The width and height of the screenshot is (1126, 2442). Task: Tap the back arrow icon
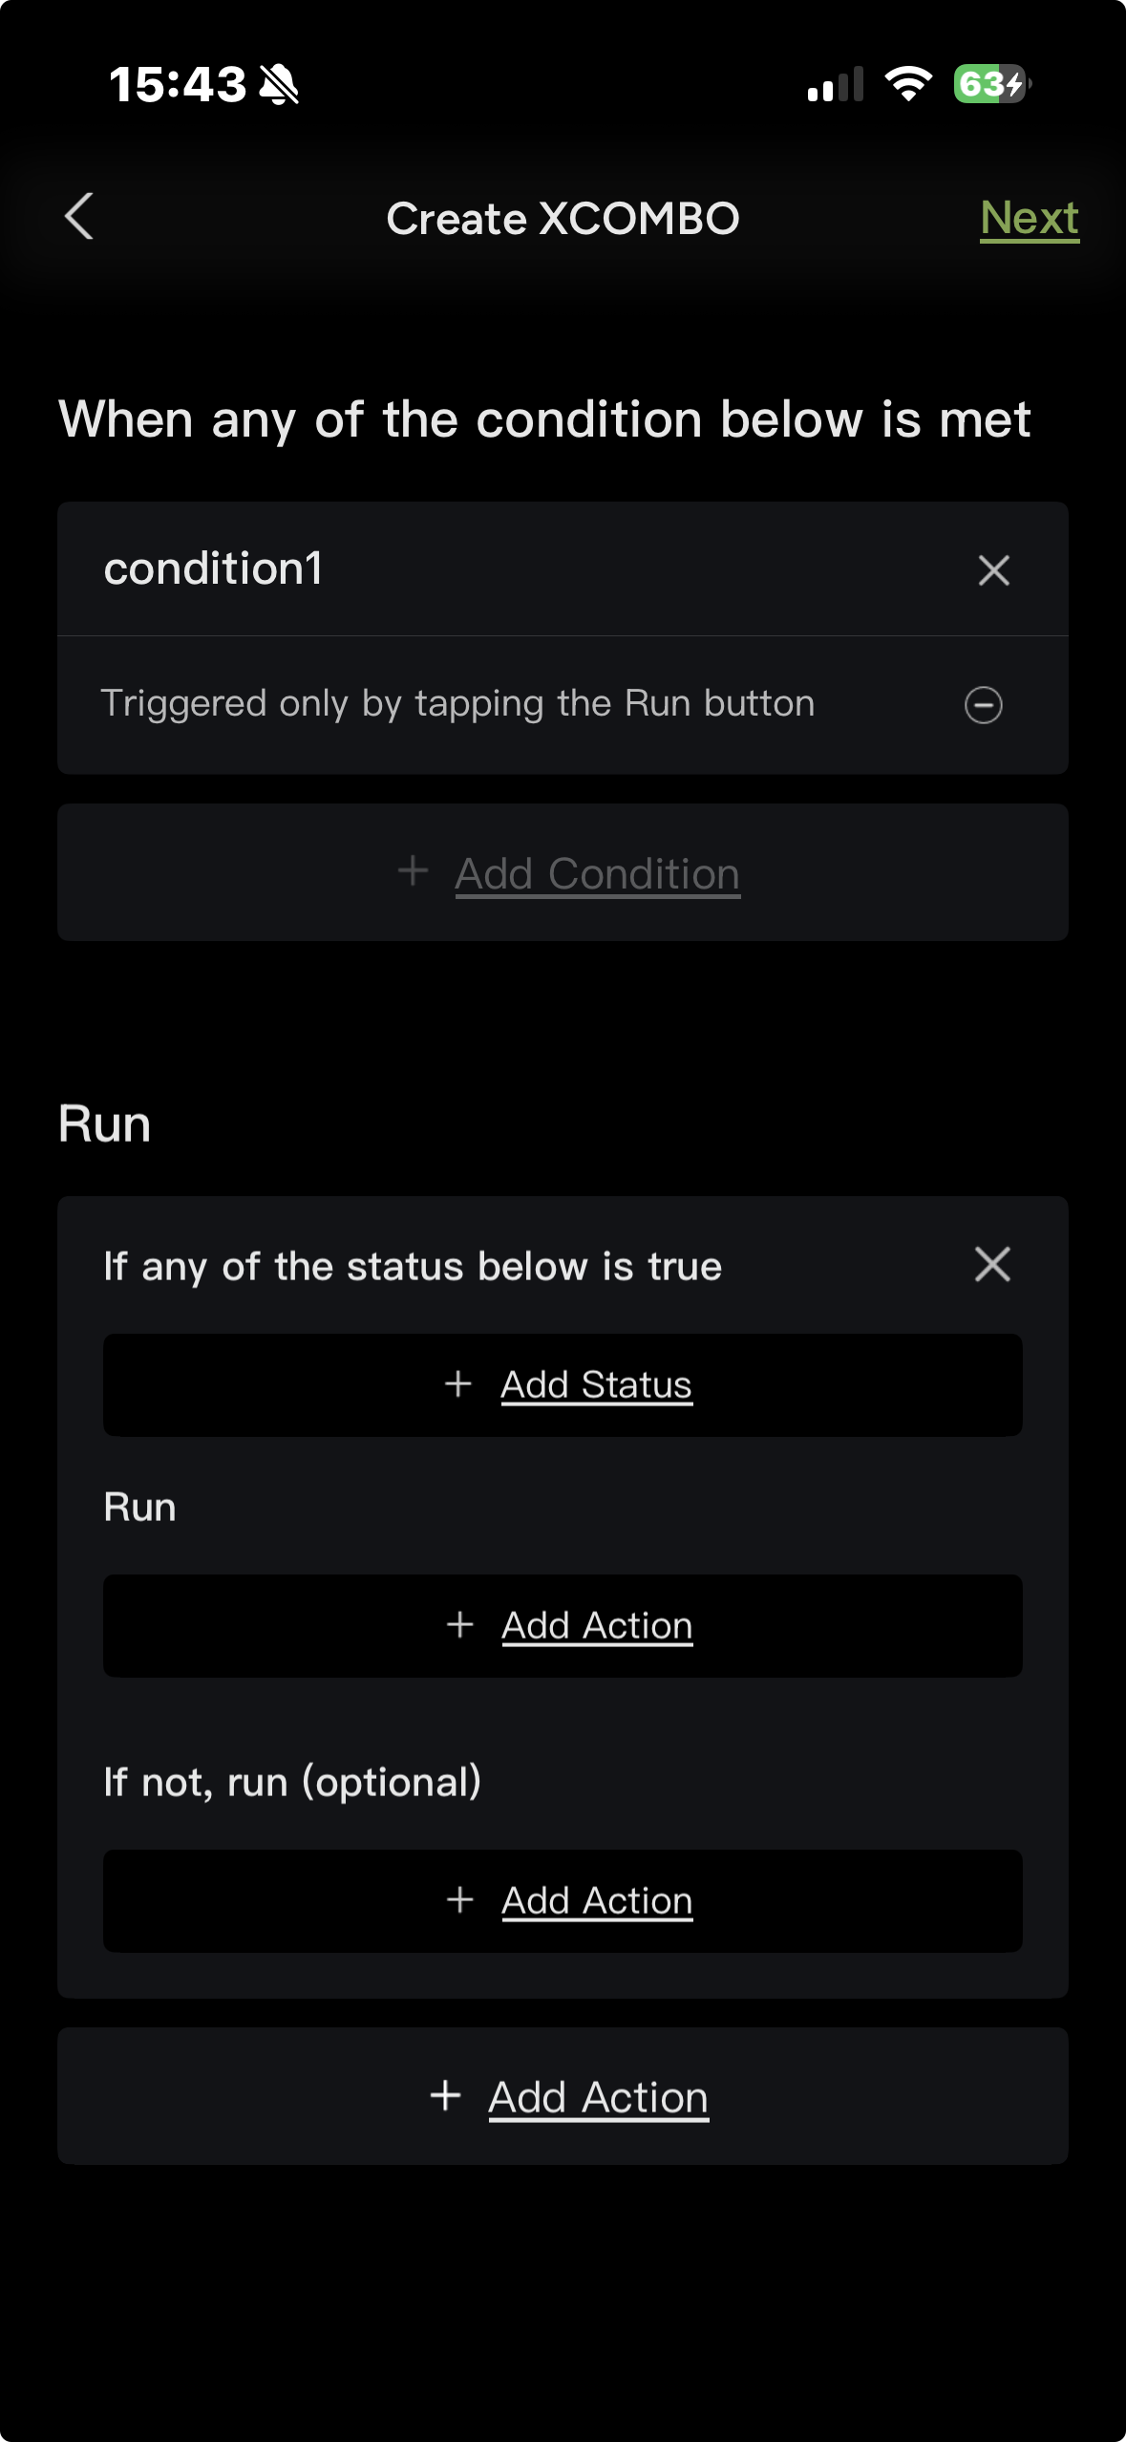point(79,217)
